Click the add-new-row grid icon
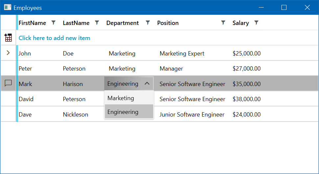This screenshot has height=174, width=319. click(8, 37)
